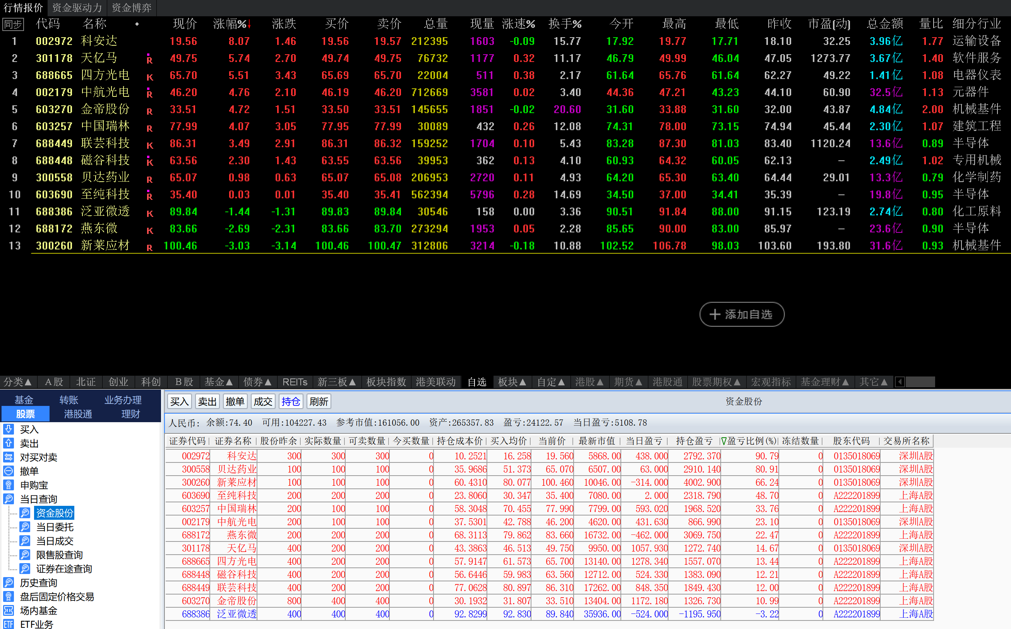1011x629 pixels.
Task: Click the 成交 button in the holdings toolbar
Action: click(x=263, y=401)
